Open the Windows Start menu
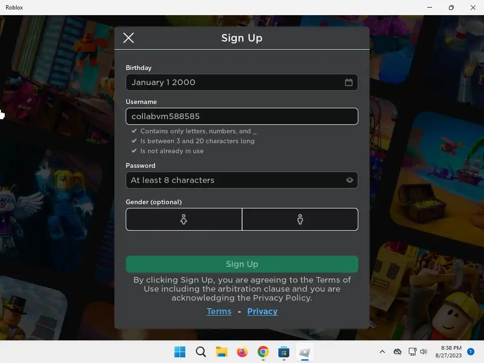484x363 pixels. tap(180, 352)
